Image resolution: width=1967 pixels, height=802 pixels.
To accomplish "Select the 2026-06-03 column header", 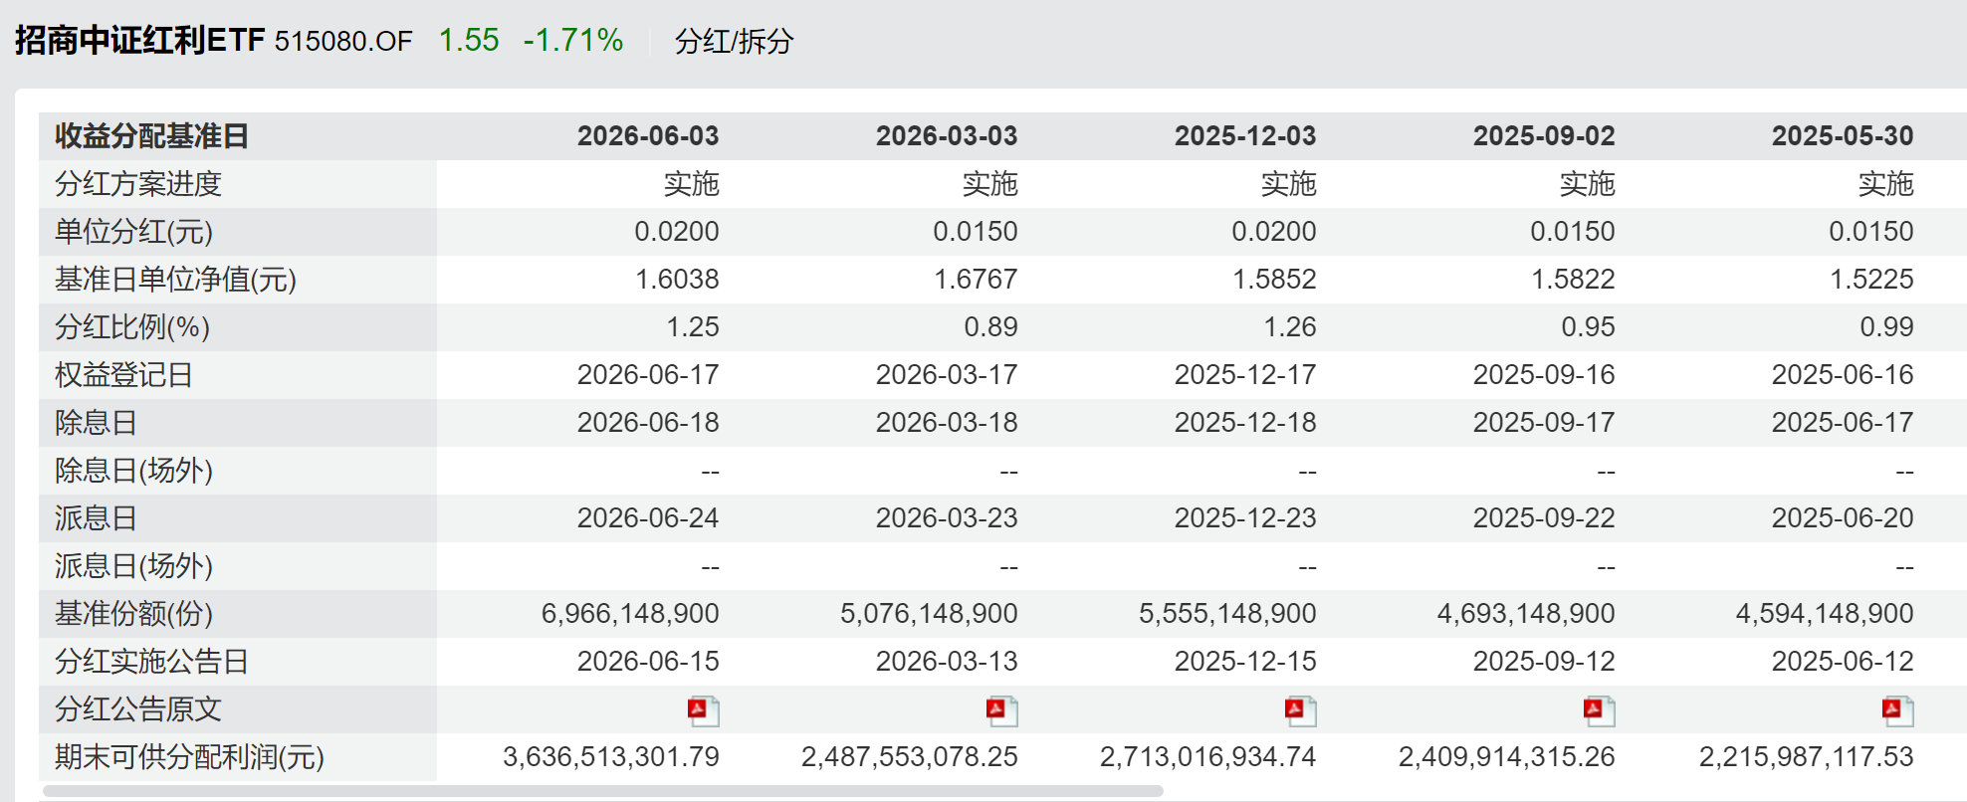I will point(648,136).
